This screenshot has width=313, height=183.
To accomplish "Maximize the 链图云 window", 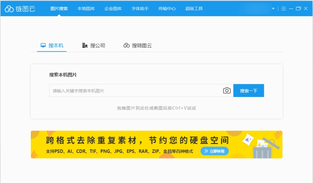I will tap(298, 8).
